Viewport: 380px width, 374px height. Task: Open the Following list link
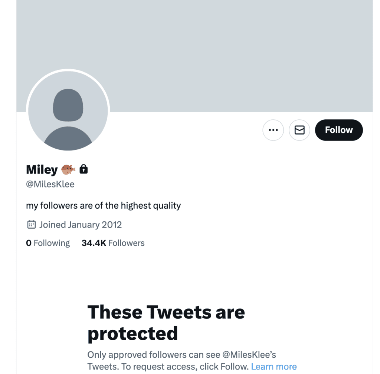click(x=52, y=243)
